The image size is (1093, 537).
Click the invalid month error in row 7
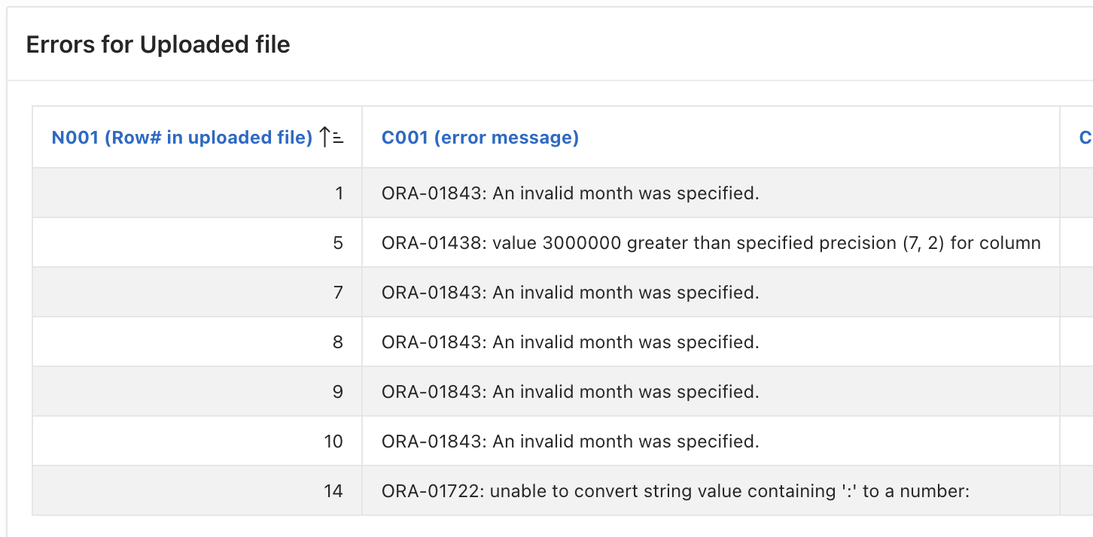[x=571, y=293]
